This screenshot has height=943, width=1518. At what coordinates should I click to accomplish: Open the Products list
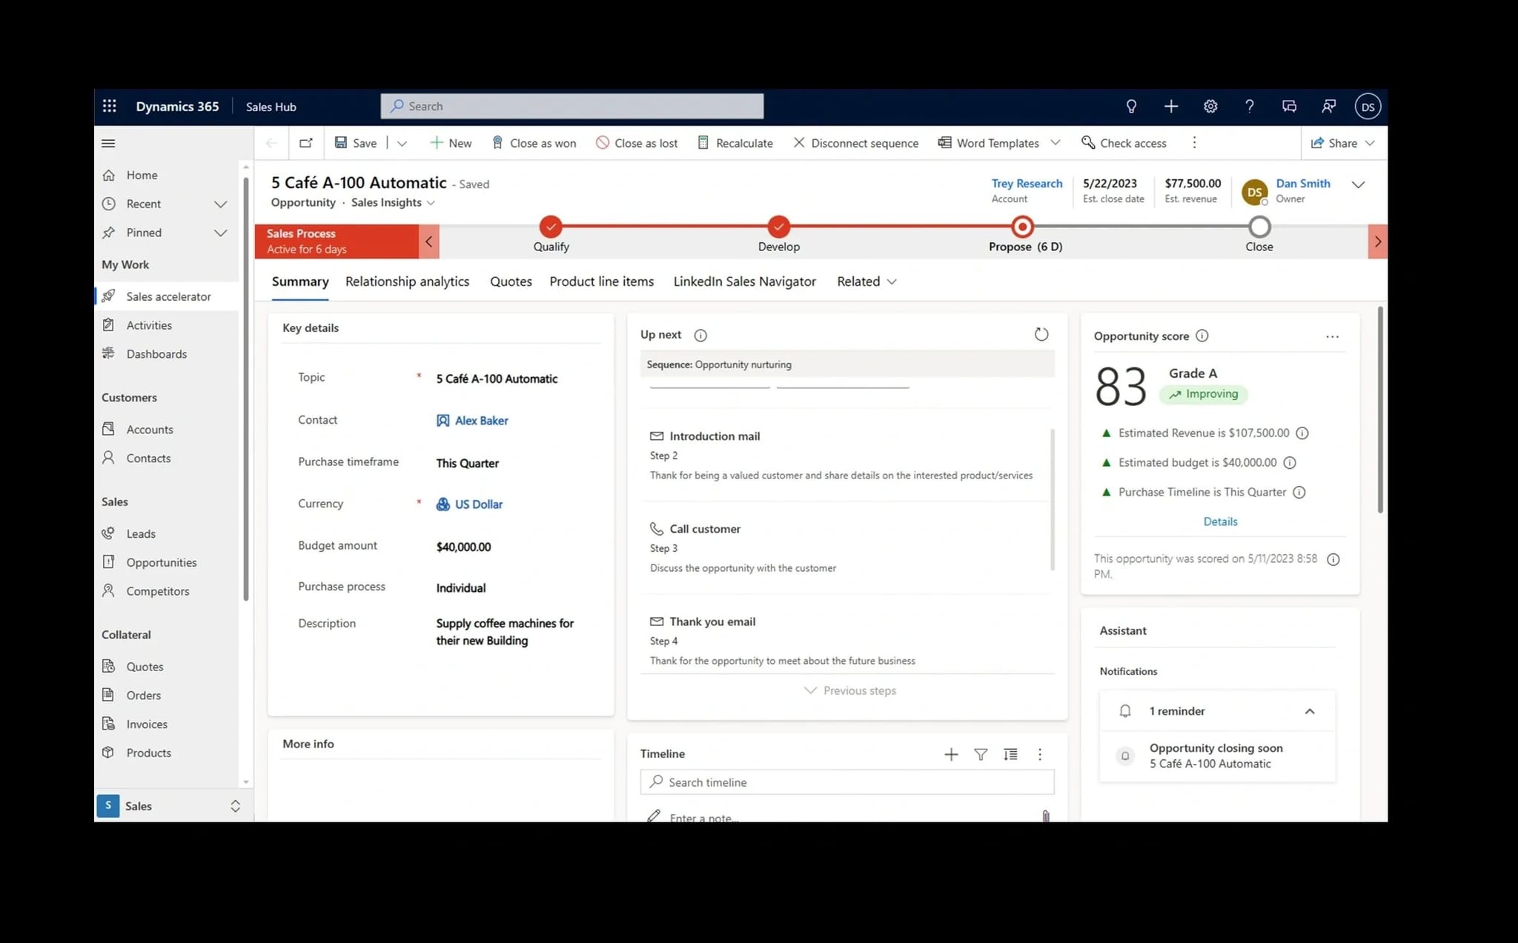pyautogui.click(x=148, y=752)
